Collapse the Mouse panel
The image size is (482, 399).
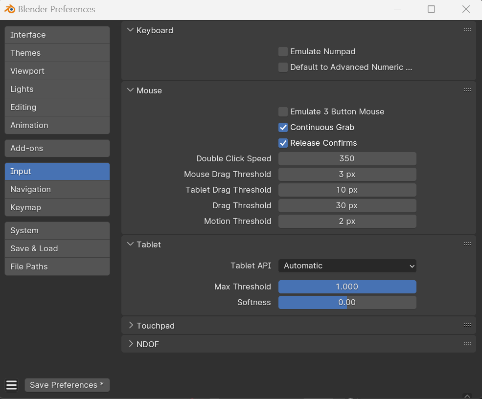click(x=130, y=90)
